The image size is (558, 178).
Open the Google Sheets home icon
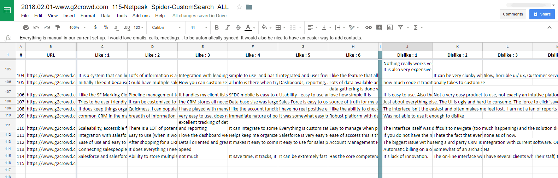coord(7,11)
